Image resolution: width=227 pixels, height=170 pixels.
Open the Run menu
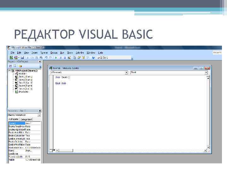coord(62,53)
